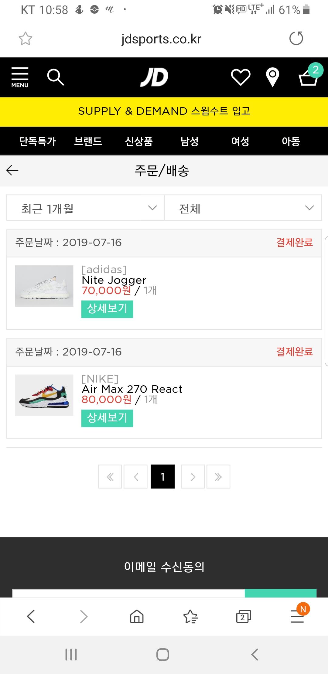
Task: Tap the store locator pin icon
Action: pyautogui.click(x=272, y=77)
